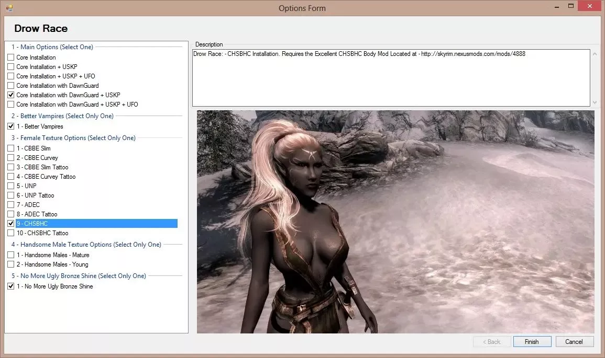The height and width of the screenshot is (358, 605).
Task: Enable Handsome Males - Mature texture
Action: 11,255
